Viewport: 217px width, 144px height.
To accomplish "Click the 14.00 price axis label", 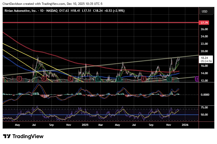I will click(204, 73).
